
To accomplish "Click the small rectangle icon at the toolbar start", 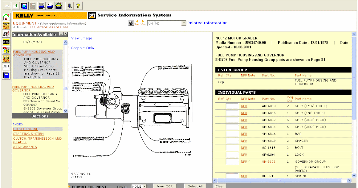I will pyautogui.click(x=7, y=5).
